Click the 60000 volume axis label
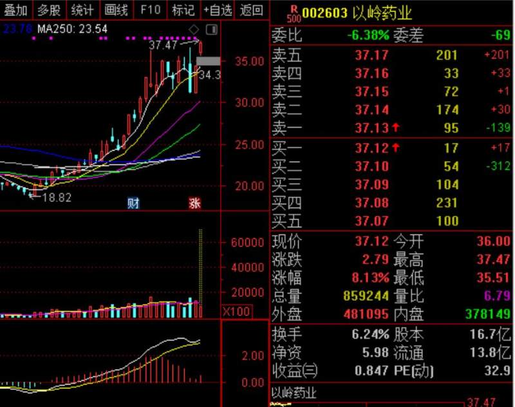This screenshot has height=407, width=515. click(247, 242)
